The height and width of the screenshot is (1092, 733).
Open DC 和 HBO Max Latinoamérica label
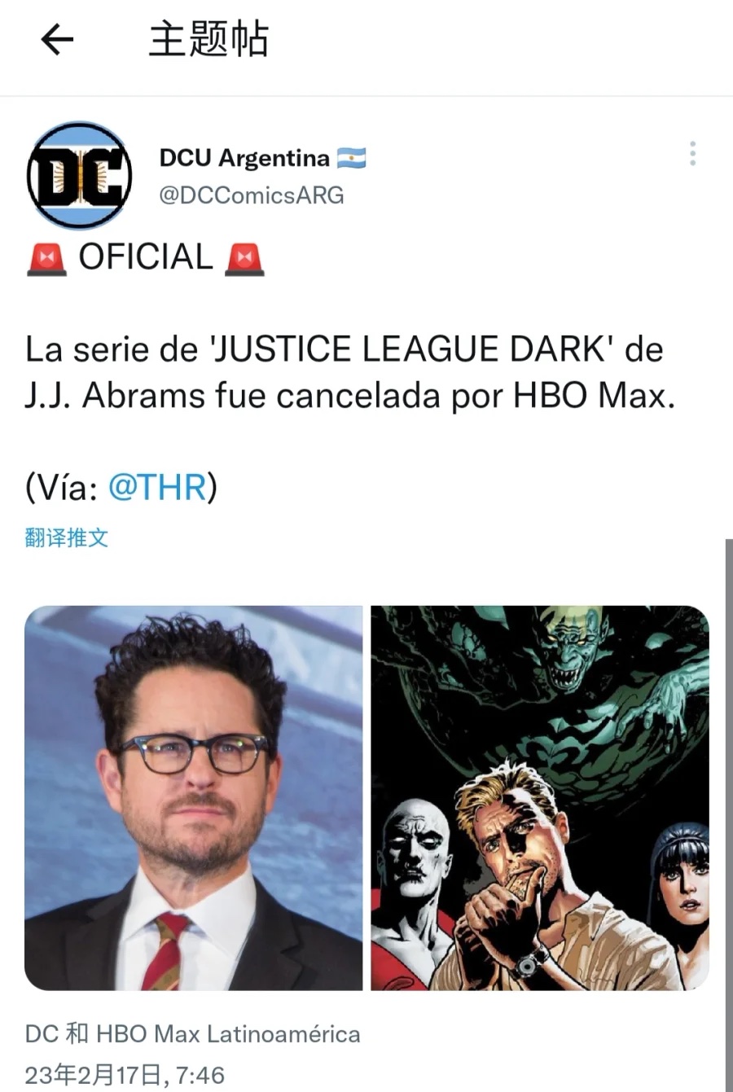(x=193, y=1034)
